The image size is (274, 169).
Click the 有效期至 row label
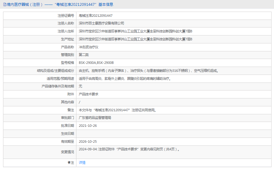[x=68, y=142]
